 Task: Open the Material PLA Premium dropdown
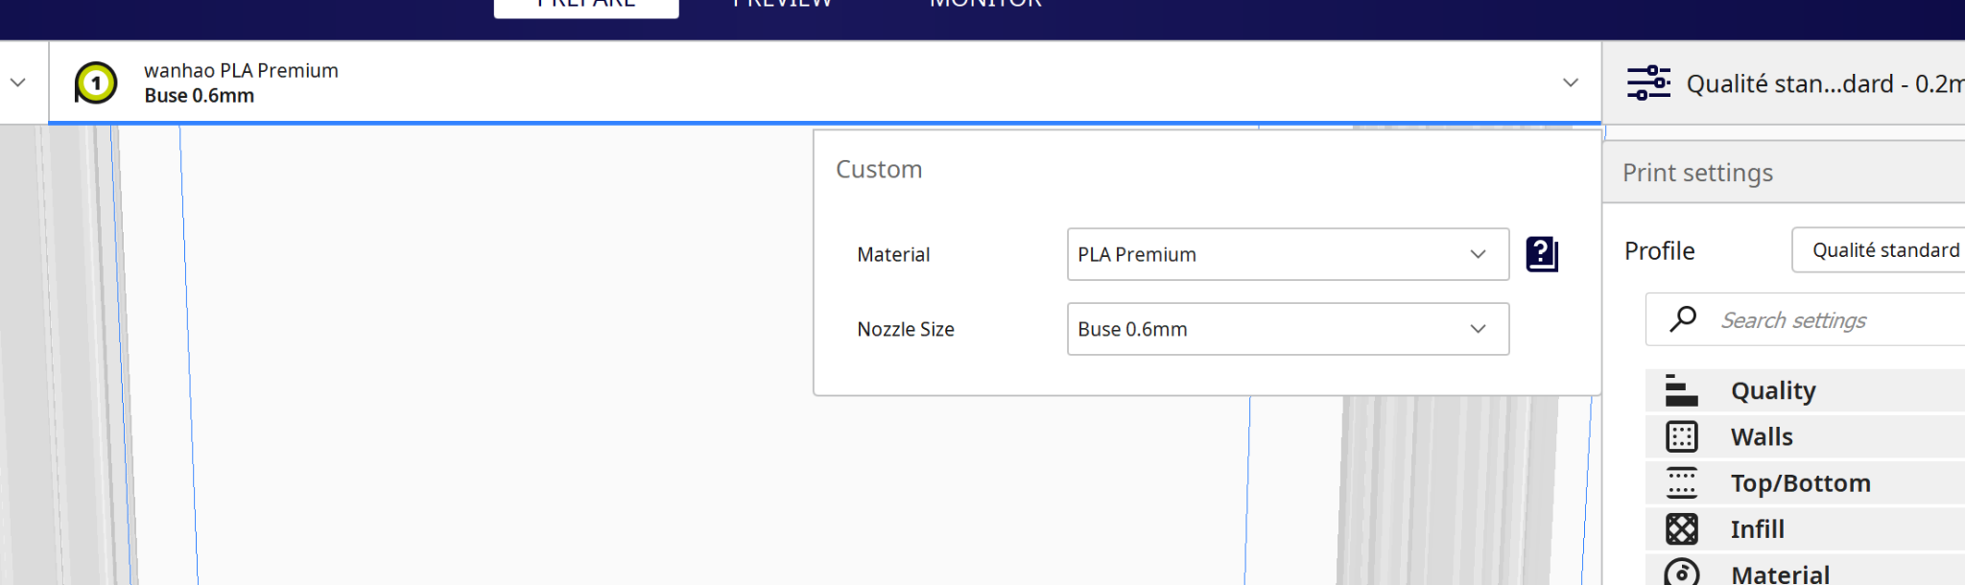pyautogui.click(x=1288, y=254)
